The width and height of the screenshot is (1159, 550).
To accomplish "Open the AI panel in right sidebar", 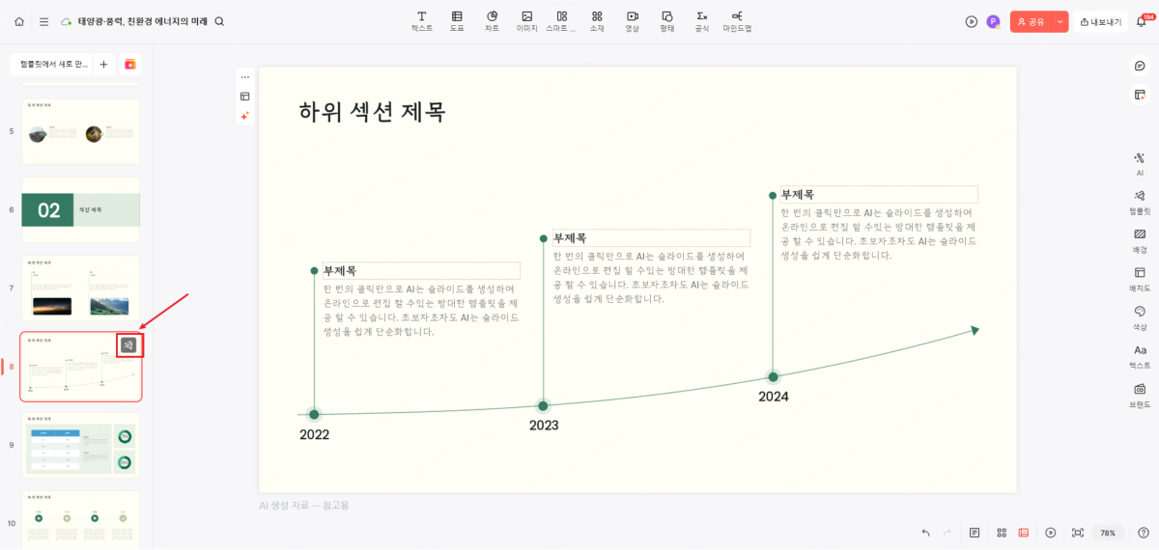I will tap(1140, 163).
